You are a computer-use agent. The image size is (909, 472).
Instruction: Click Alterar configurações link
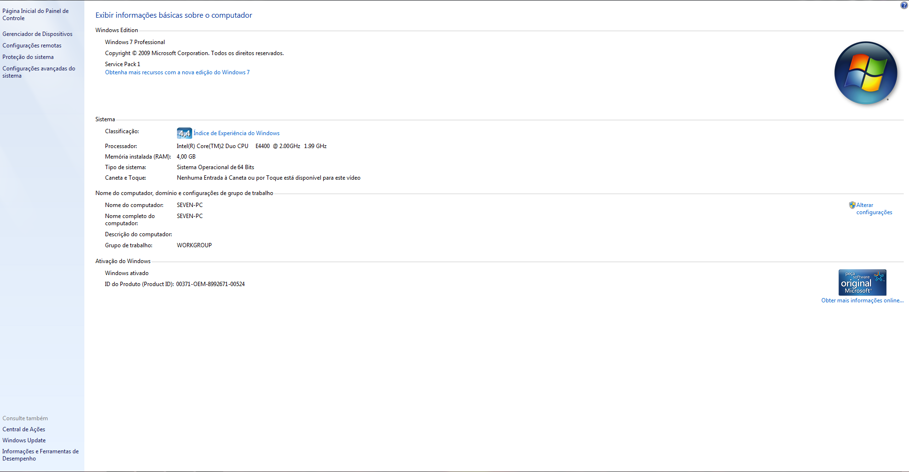[x=874, y=208]
